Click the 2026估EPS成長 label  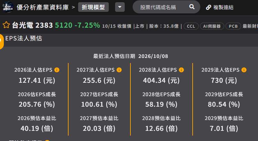pyautogui.click(x=37, y=94)
